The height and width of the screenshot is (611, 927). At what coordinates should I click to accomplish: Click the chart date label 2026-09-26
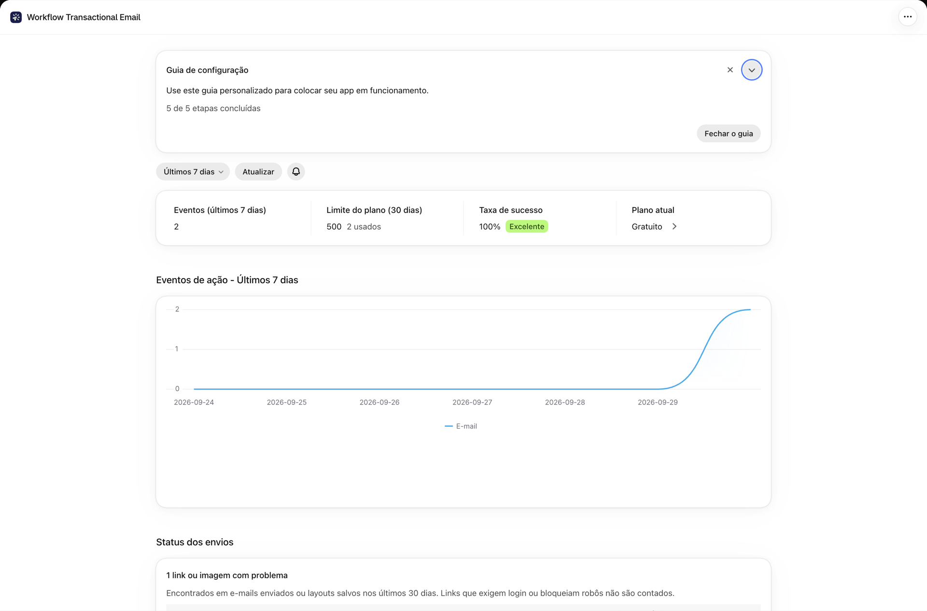(379, 402)
